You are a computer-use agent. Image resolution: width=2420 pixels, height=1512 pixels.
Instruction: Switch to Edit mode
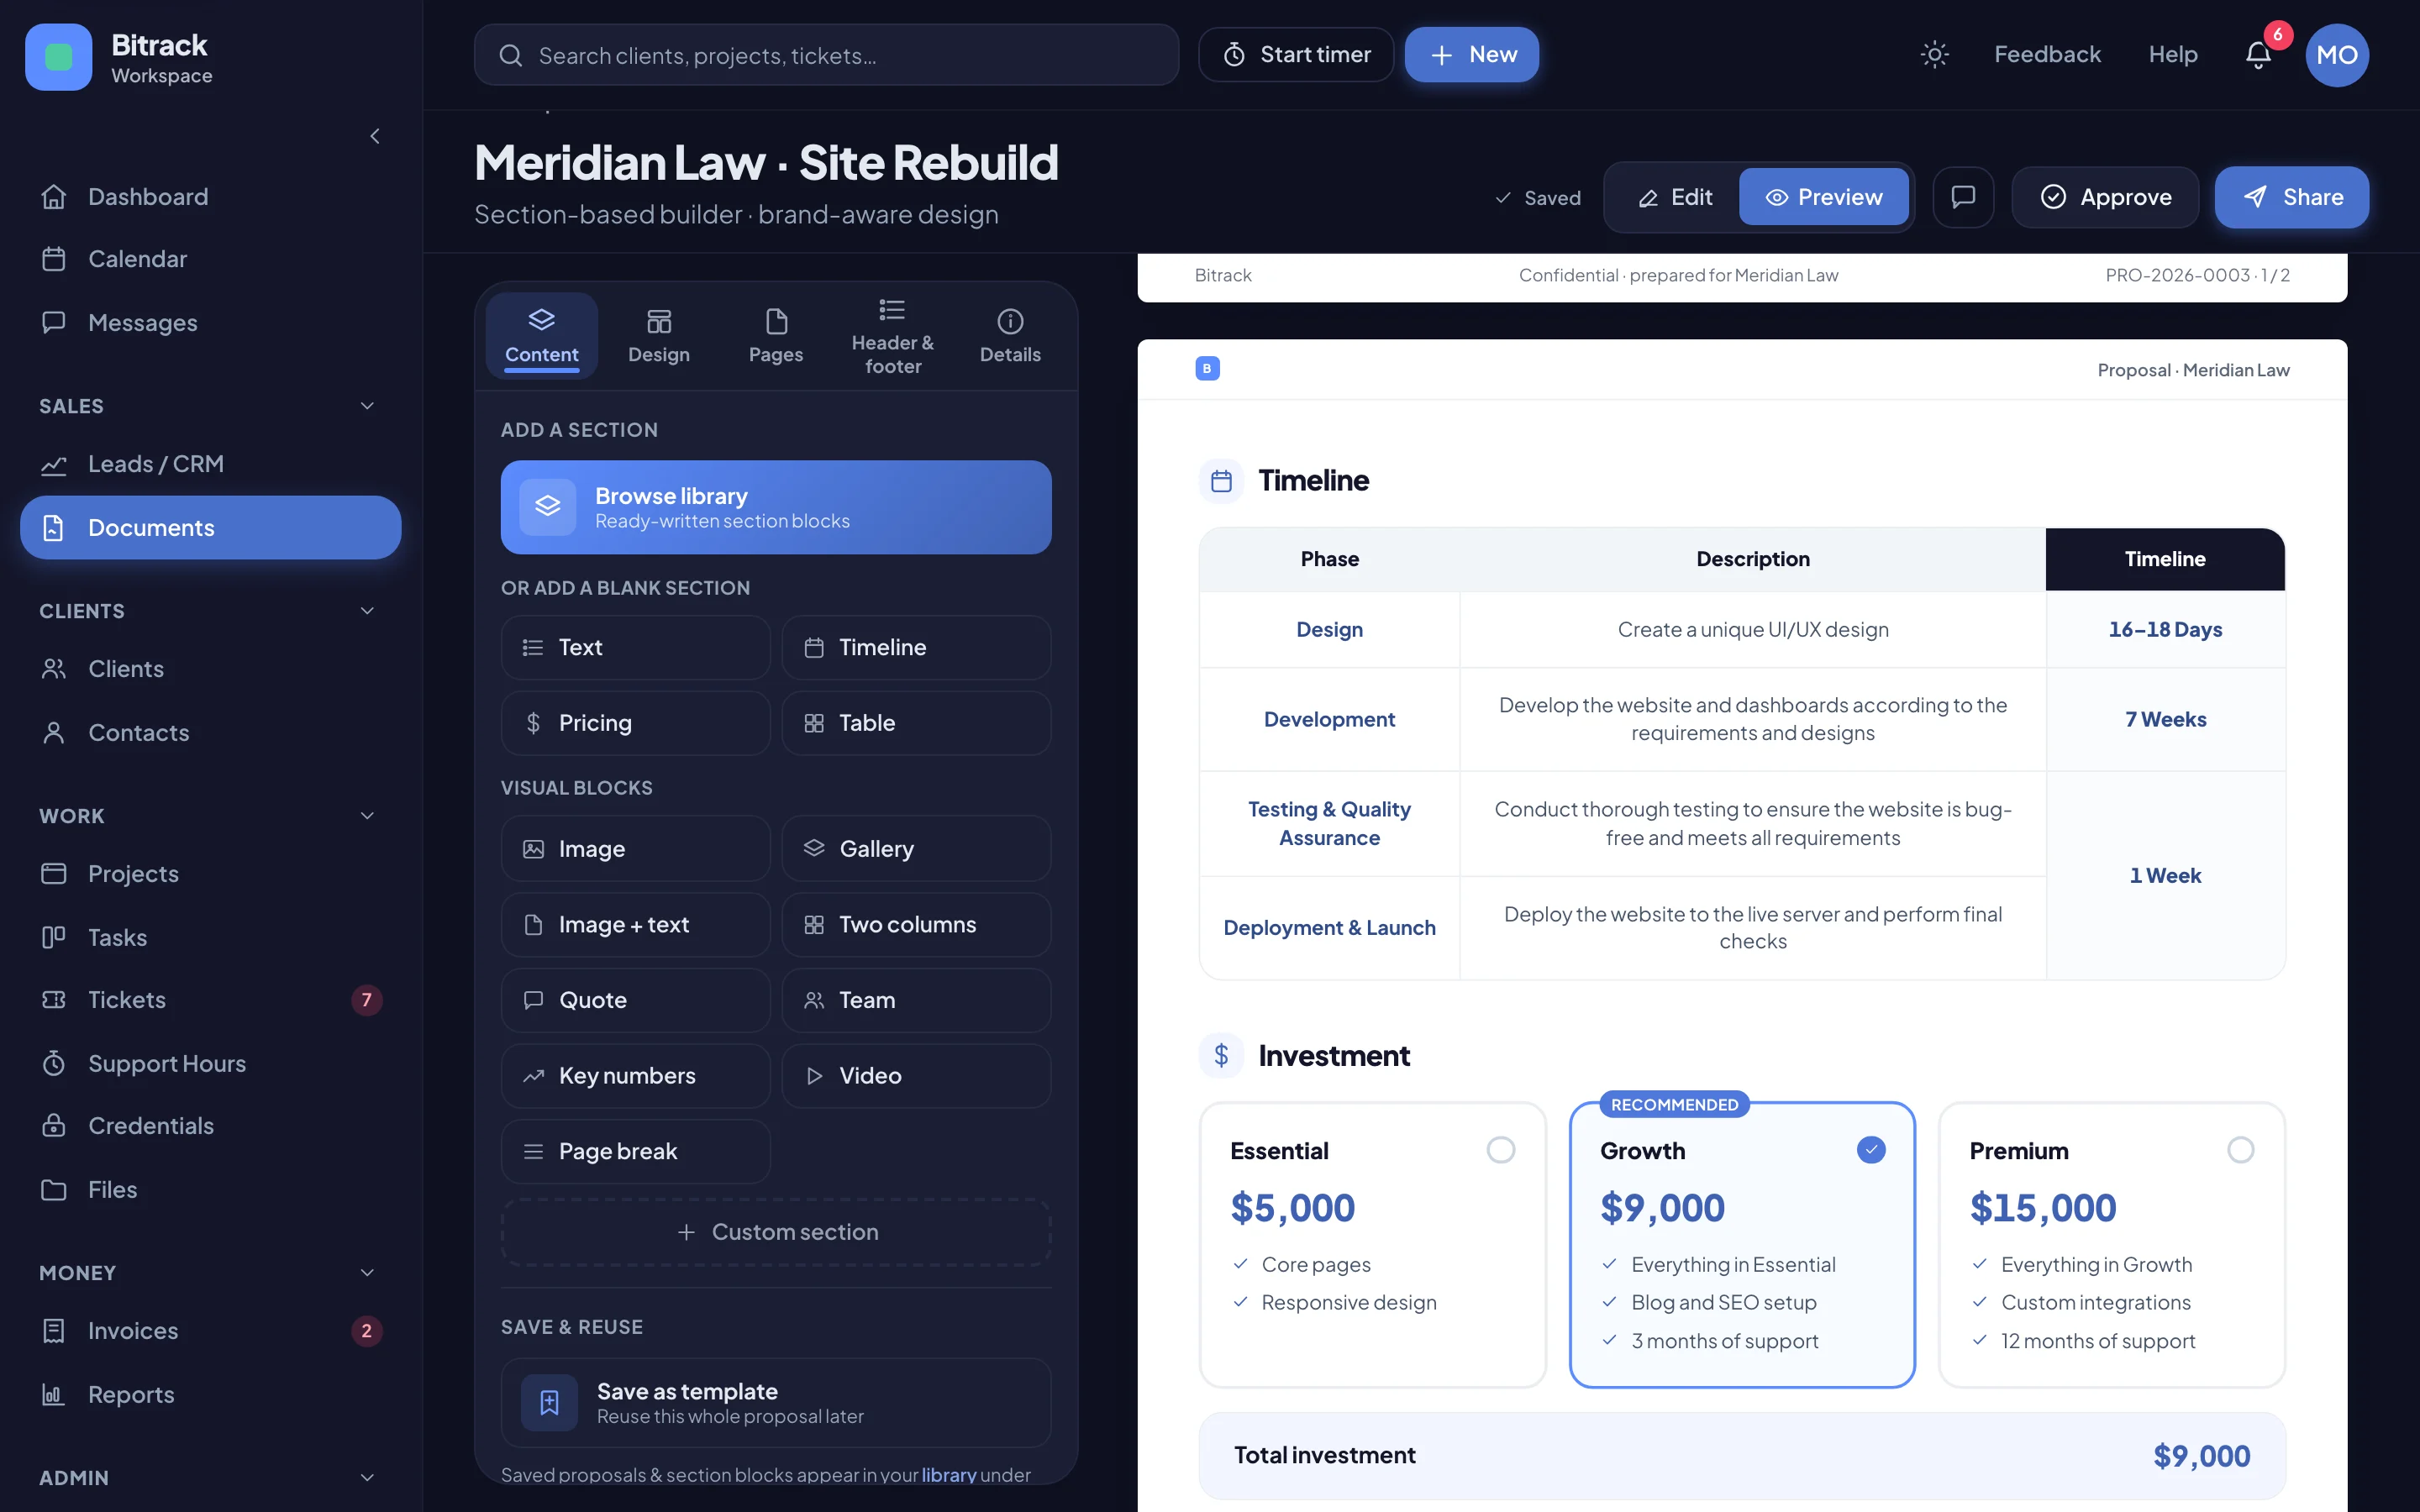click(1675, 197)
